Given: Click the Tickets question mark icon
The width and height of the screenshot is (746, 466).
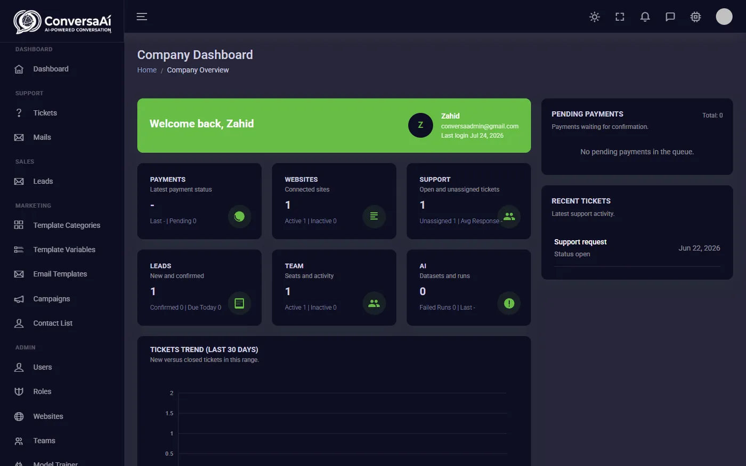Looking at the screenshot, I should 19,113.
